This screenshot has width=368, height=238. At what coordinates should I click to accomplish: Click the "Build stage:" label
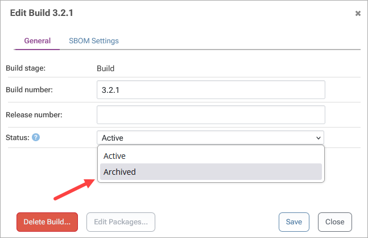pyautogui.click(x=26, y=69)
